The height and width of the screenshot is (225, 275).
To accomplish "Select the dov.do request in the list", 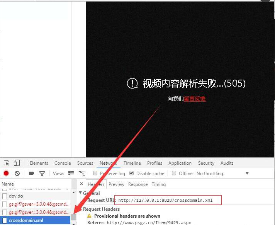I will click(x=16, y=196).
